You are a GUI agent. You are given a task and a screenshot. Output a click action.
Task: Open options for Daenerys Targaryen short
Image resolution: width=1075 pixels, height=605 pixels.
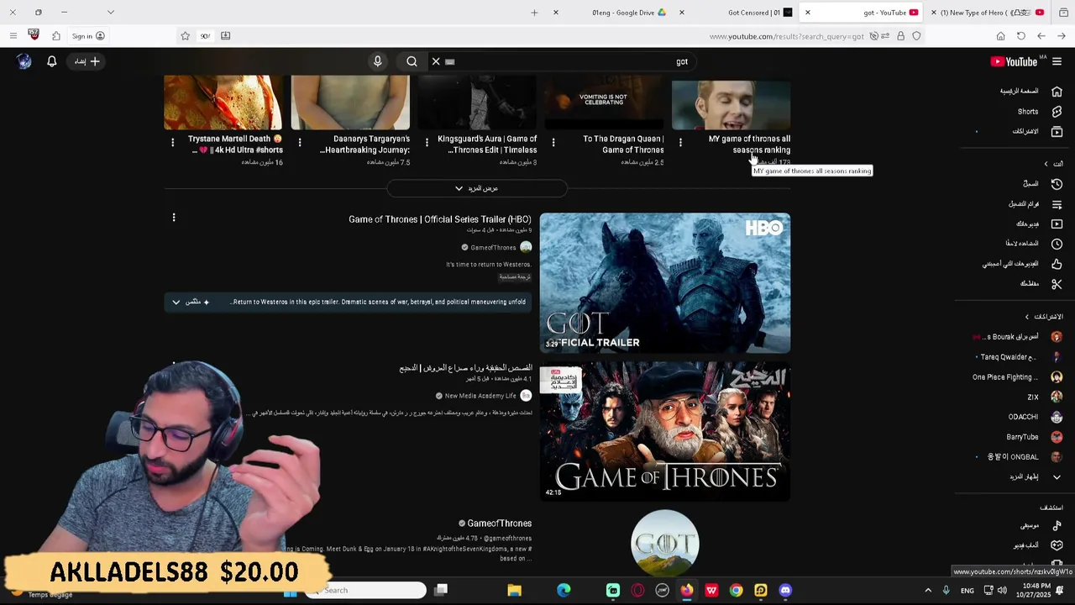300,143
